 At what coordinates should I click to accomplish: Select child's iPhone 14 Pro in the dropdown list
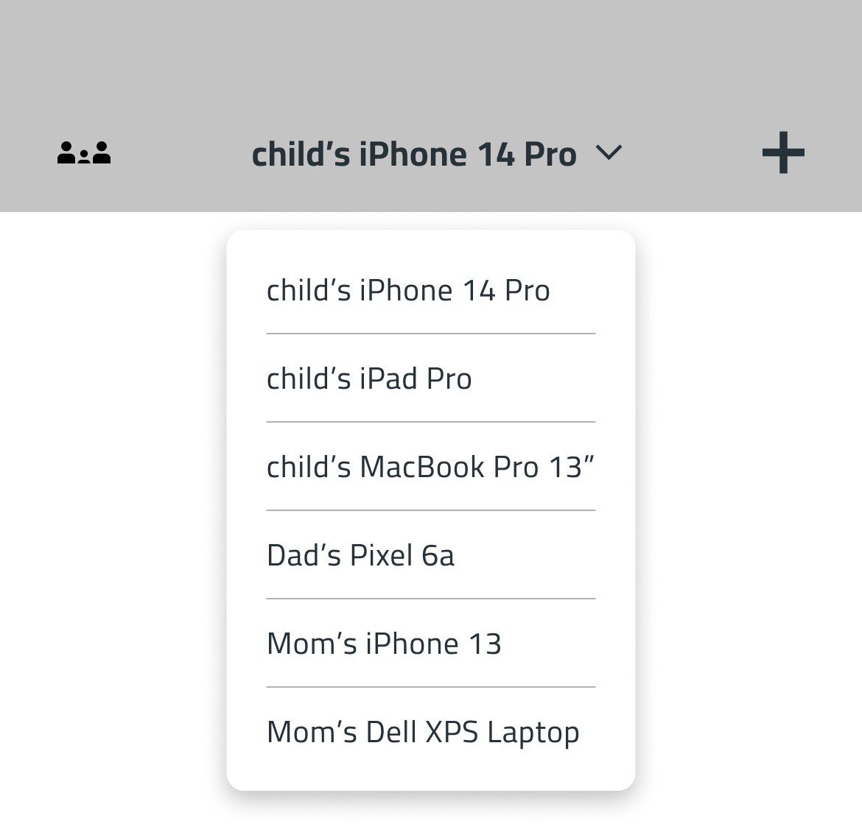pos(408,290)
